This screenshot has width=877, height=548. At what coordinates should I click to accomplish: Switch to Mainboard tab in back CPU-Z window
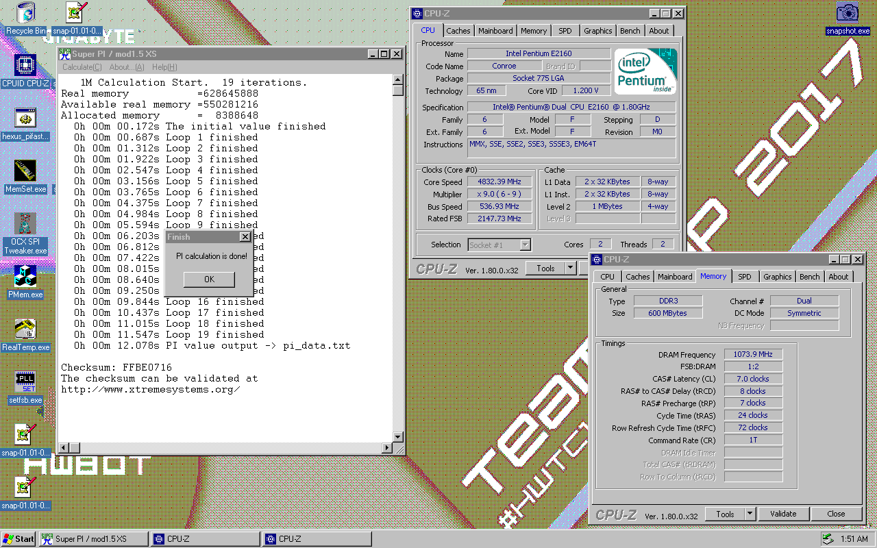495,31
